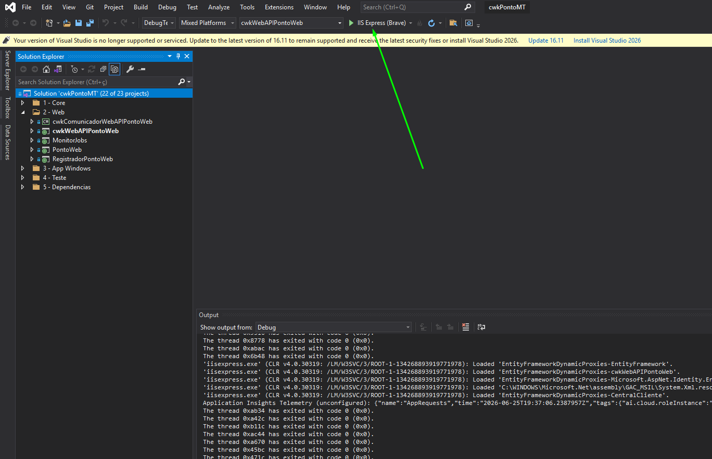The width and height of the screenshot is (712, 459).
Task: Click the Install Visual Studio 2026 link
Action: (607, 41)
